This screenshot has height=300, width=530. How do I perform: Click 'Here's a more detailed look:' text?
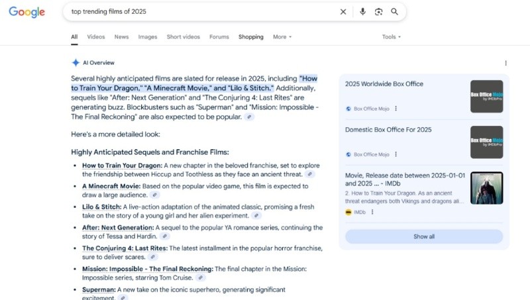tap(115, 134)
